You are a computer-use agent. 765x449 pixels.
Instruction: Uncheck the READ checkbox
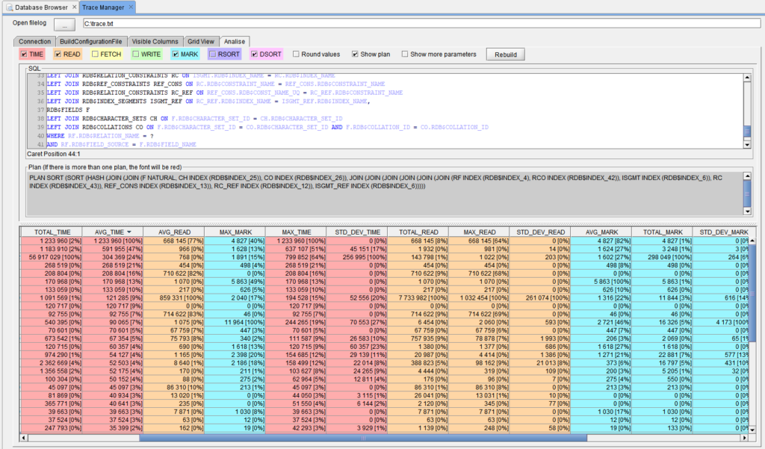click(x=58, y=55)
